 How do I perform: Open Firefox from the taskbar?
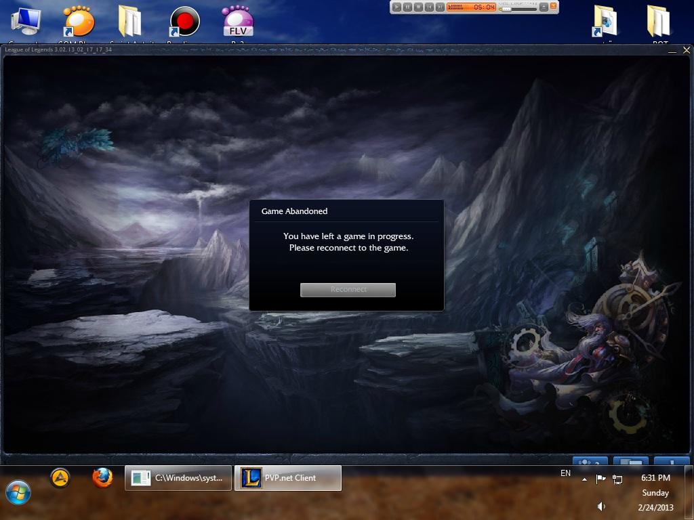coord(102,478)
